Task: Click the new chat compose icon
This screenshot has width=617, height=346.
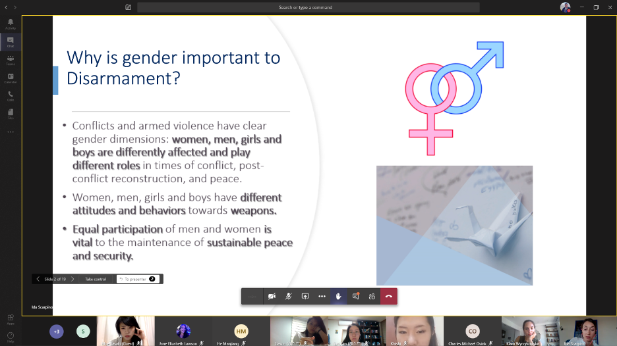Action: pyautogui.click(x=128, y=7)
